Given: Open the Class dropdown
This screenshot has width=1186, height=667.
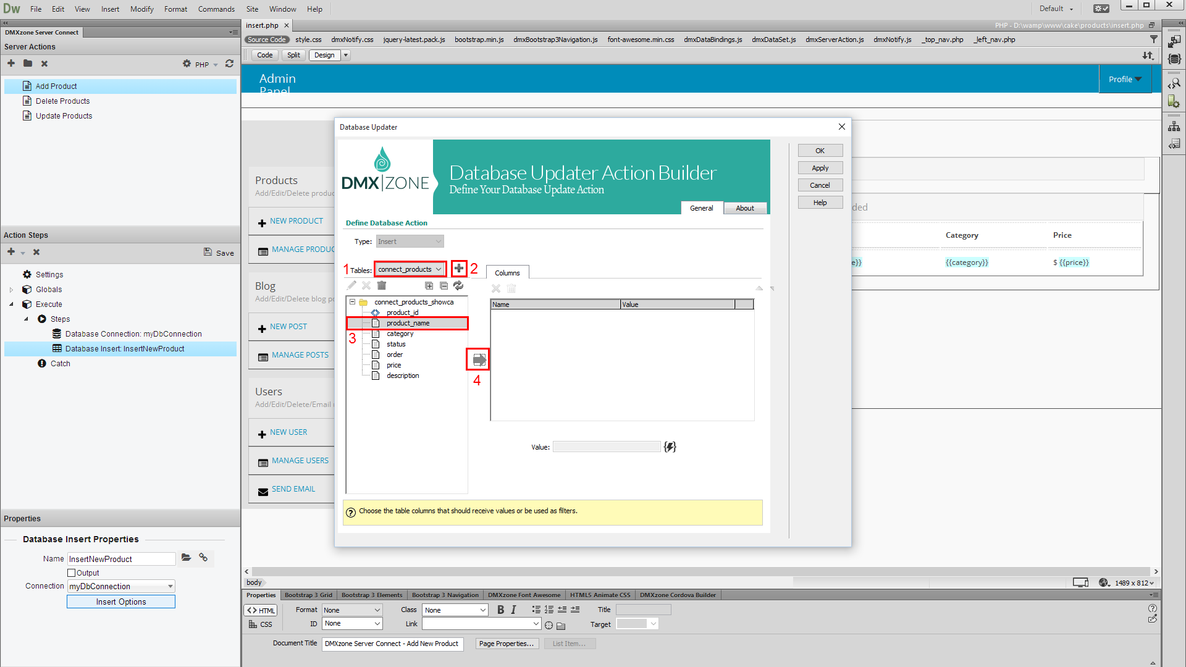Looking at the screenshot, I should pos(456,610).
